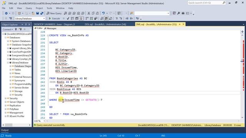Toggle Include Live Query Statistics
This screenshot has height=138, width=246.
point(91,18)
